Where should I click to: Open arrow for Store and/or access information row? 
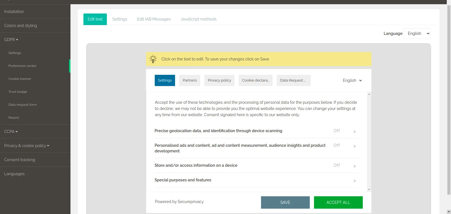(x=355, y=166)
